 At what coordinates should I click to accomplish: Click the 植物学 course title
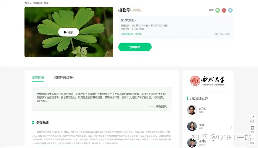(124, 10)
